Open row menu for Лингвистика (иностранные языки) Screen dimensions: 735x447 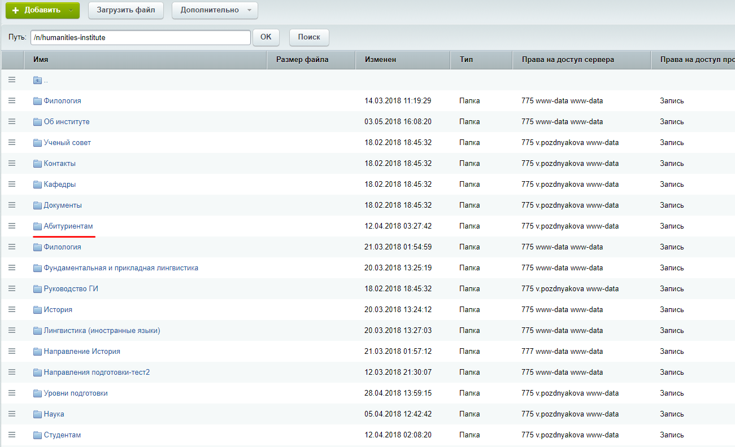click(12, 330)
